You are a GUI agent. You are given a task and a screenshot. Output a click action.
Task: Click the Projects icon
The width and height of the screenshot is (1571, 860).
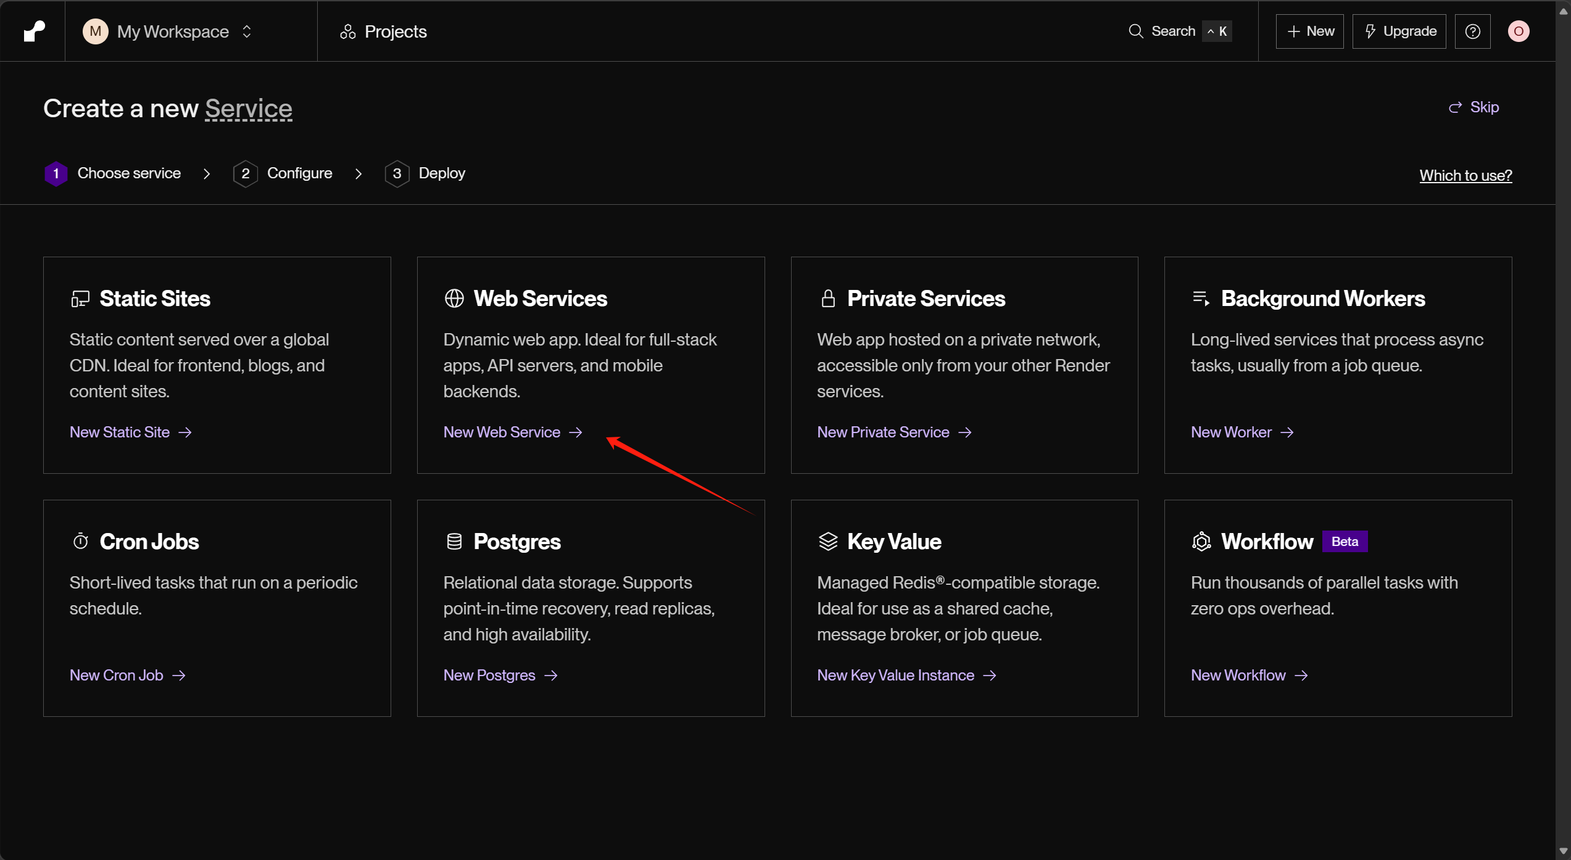(348, 31)
